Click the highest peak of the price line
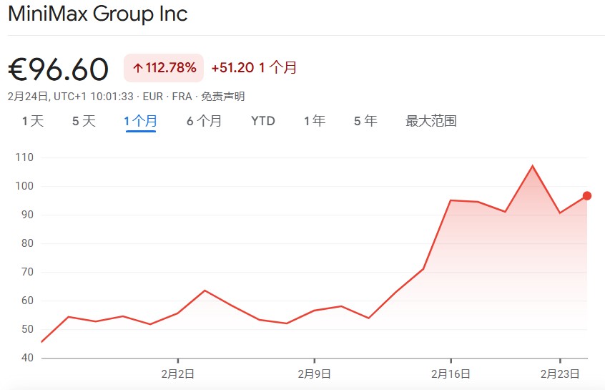The height and width of the screenshot is (390, 605). click(x=532, y=166)
